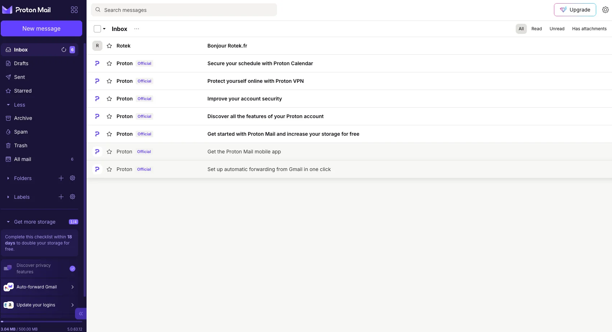Viewport: 612px width, 332px height.
Task: Open label settings gear
Action: [72, 197]
